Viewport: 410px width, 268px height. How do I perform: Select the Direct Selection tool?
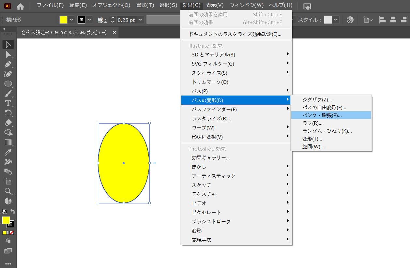tap(8, 54)
